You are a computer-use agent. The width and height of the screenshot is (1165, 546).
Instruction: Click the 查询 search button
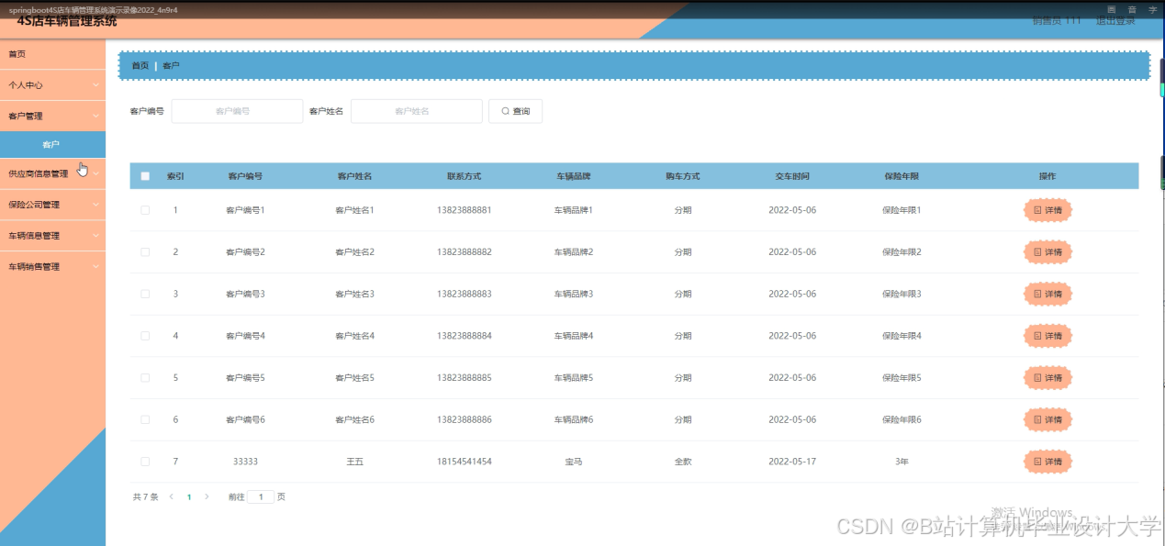515,111
